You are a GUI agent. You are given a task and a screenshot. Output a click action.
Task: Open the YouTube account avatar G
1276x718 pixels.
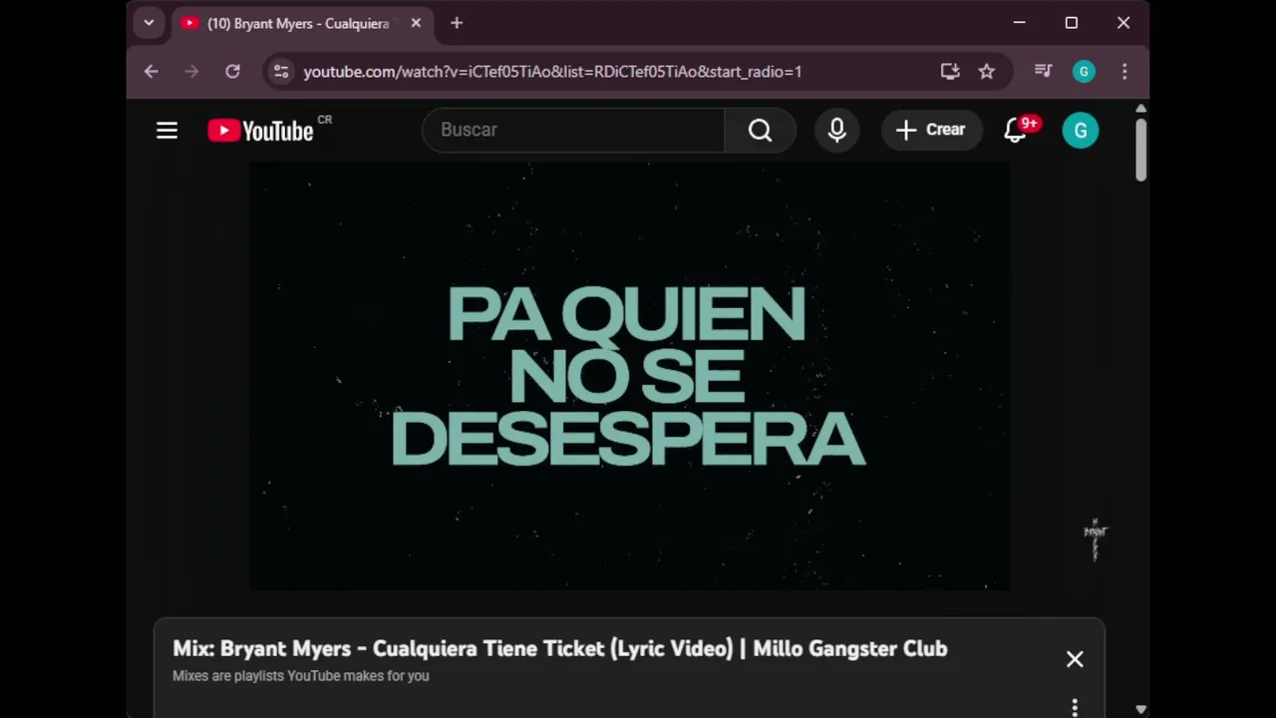(x=1081, y=131)
